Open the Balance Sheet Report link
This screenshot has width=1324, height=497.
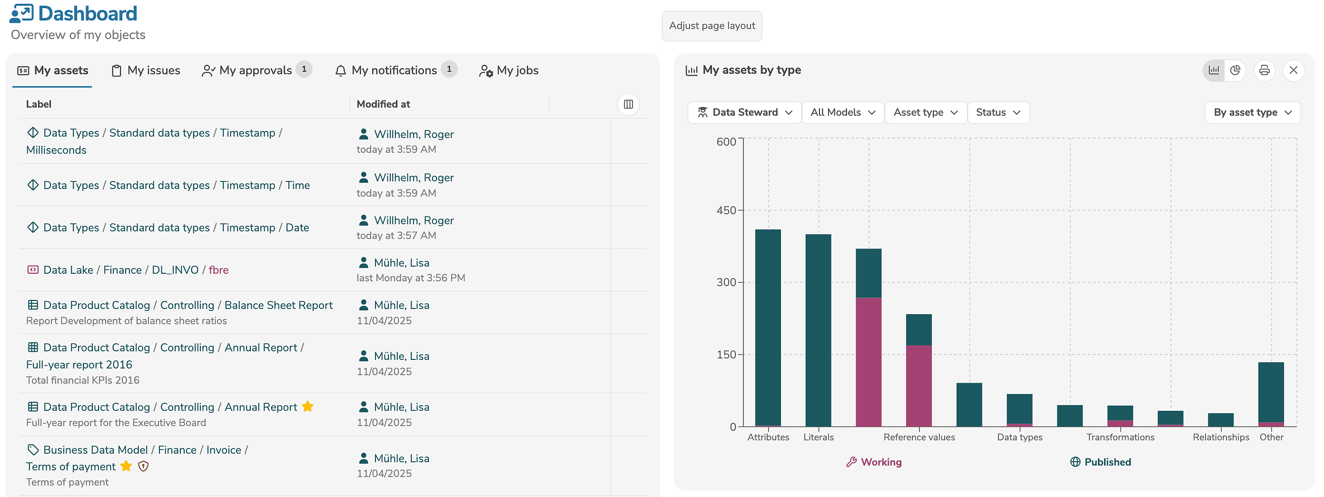pos(278,305)
